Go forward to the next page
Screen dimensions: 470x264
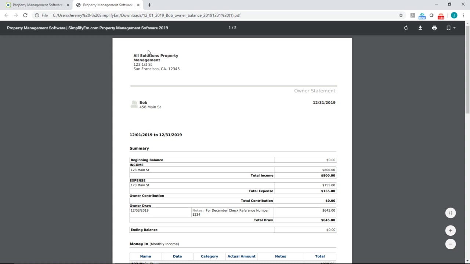point(16,15)
